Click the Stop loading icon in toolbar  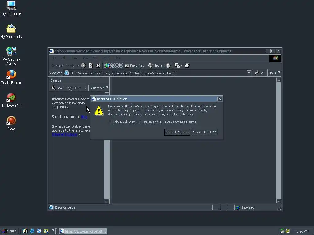tap(83, 65)
